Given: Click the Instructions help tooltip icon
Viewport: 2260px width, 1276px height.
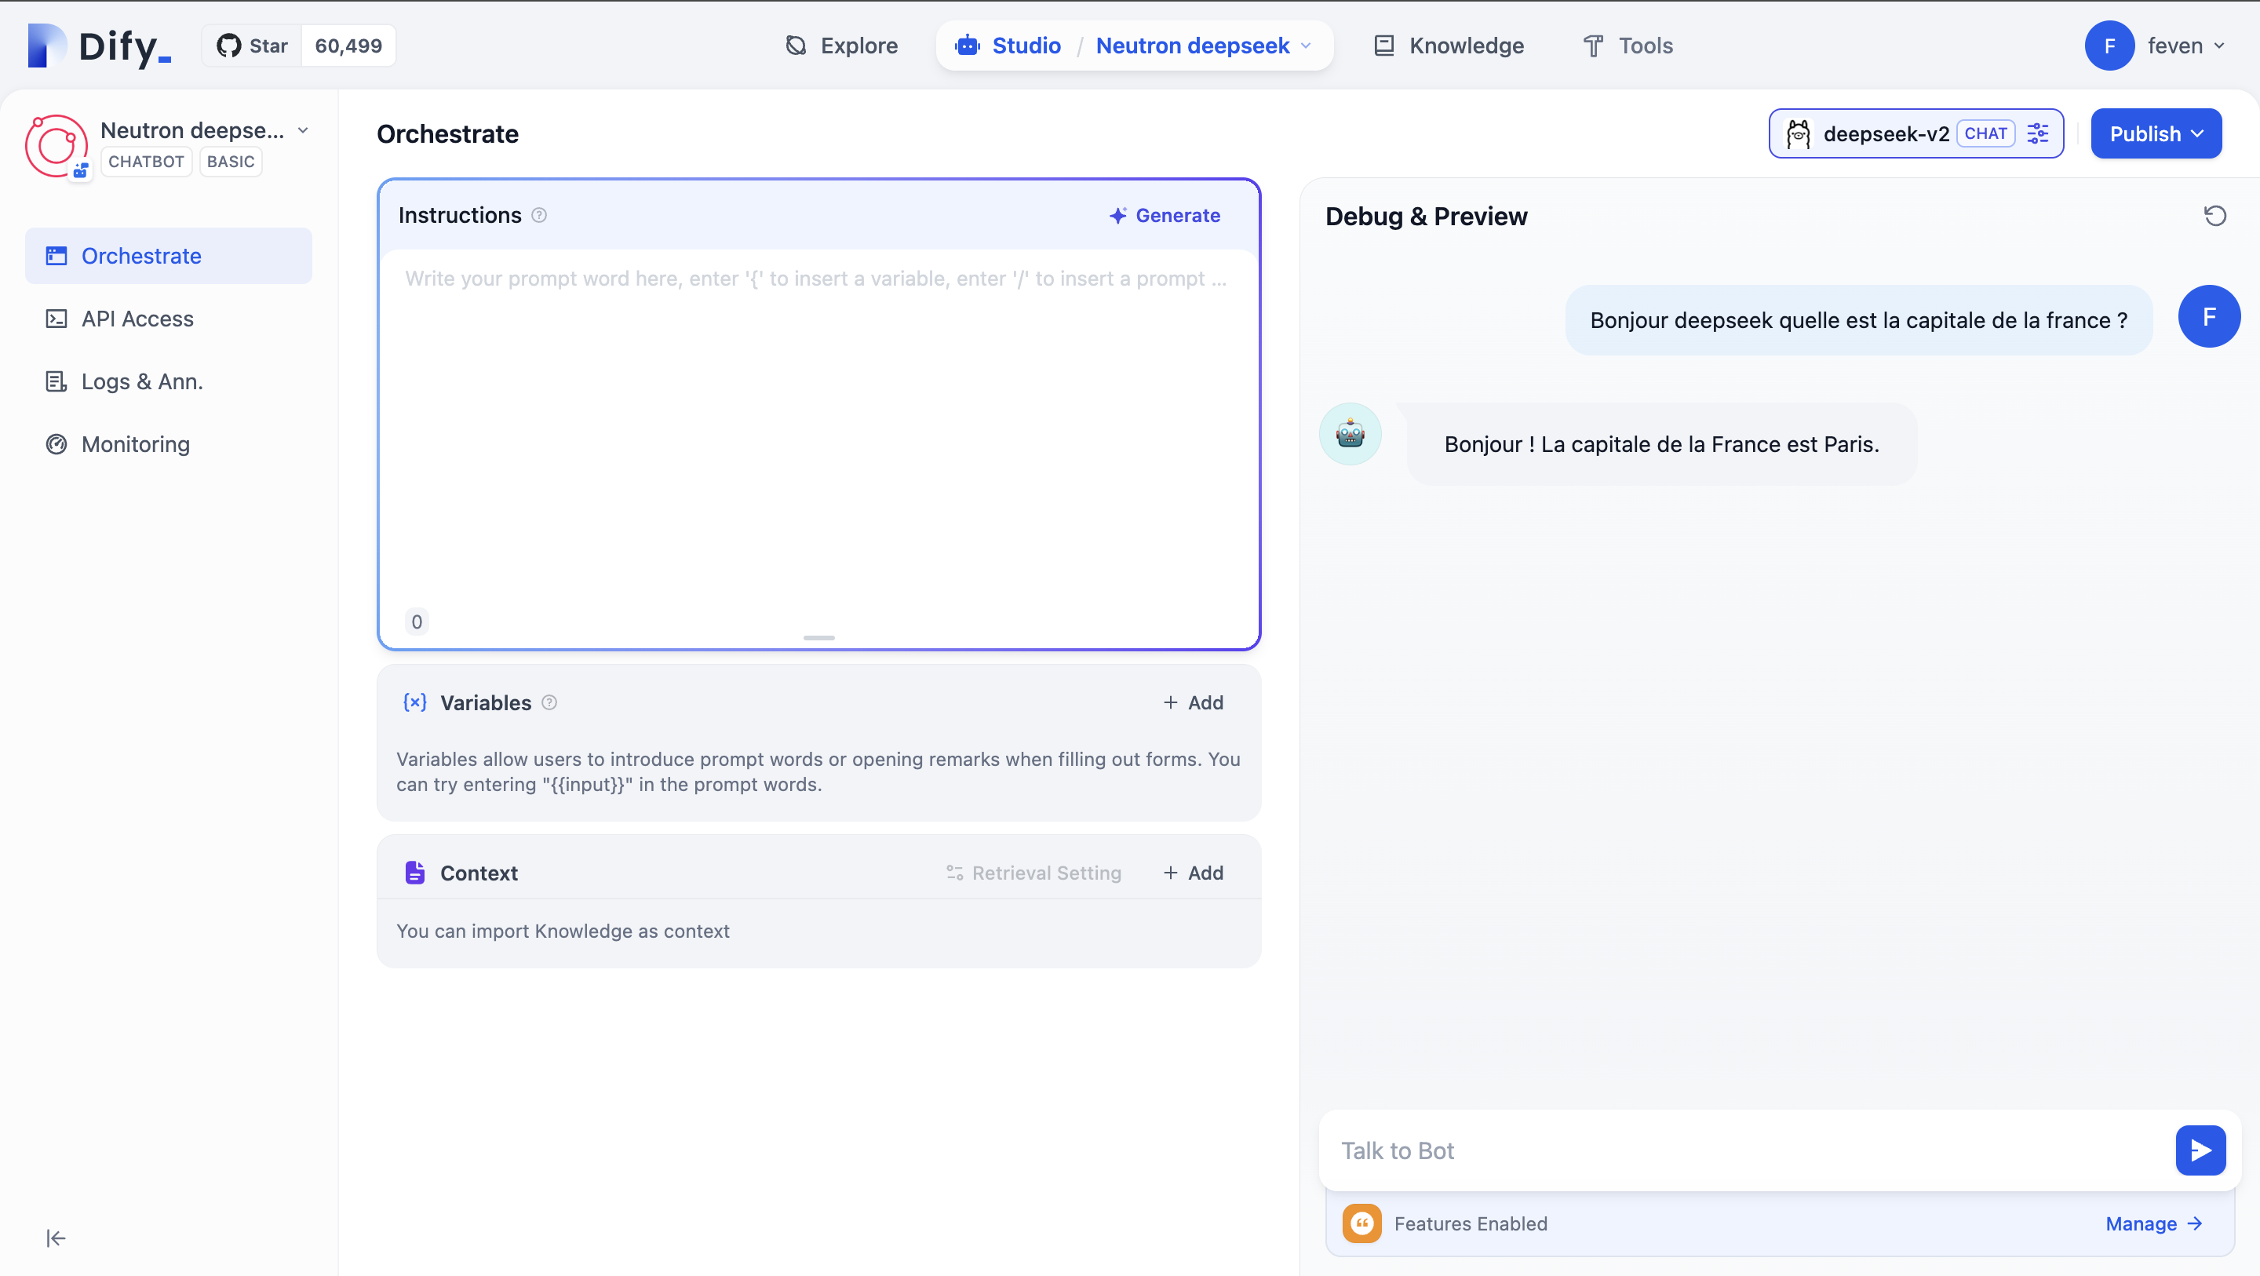Looking at the screenshot, I should pyautogui.click(x=540, y=215).
